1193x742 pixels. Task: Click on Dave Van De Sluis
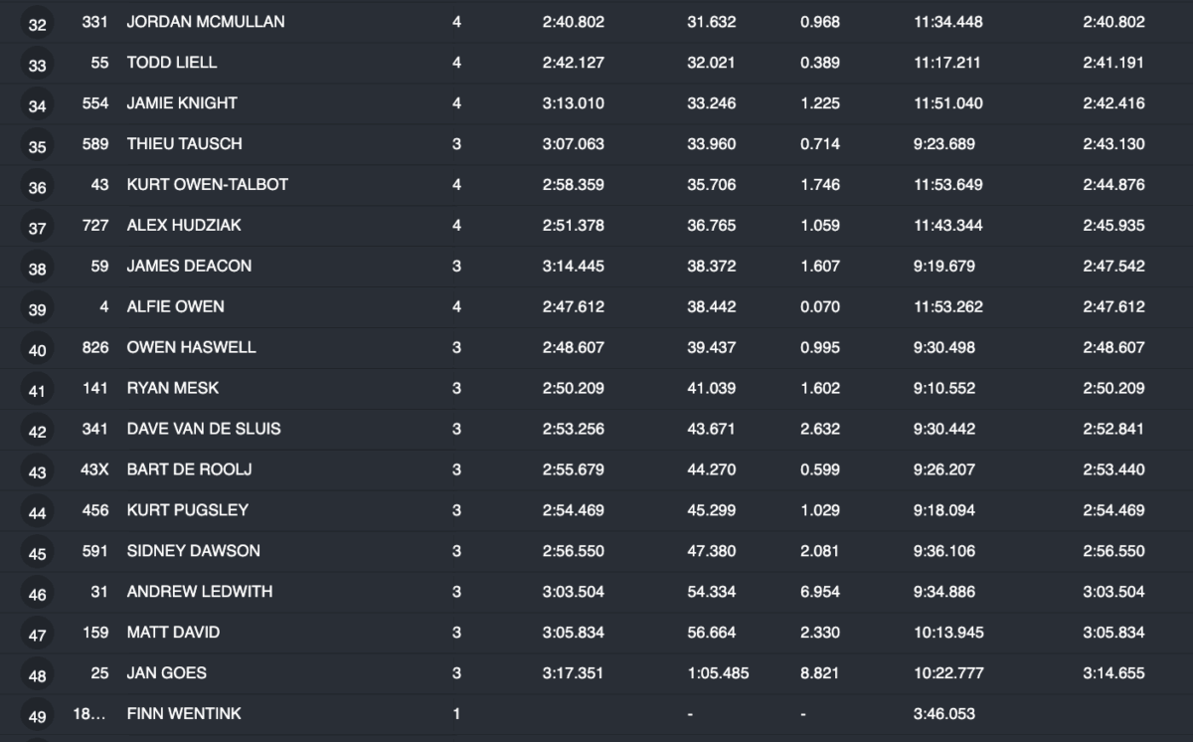(204, 429)
